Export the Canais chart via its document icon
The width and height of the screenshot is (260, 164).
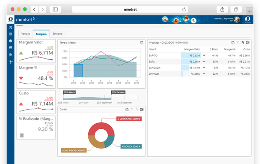127,109
